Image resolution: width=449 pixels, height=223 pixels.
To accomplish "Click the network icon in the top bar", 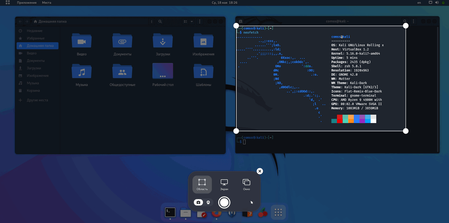I will pos(430,3).
